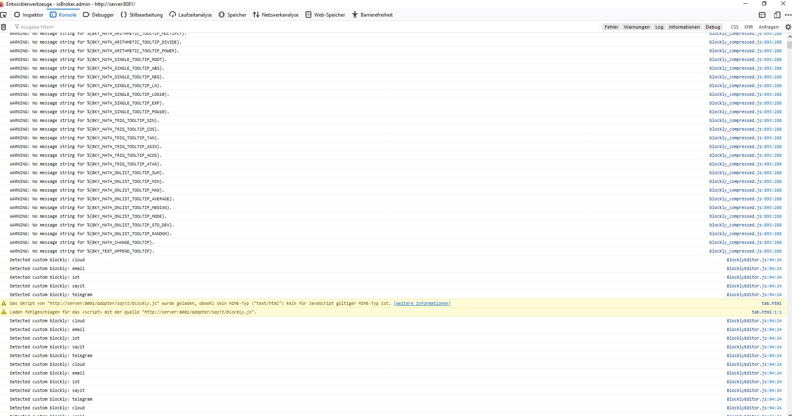Click the warning triangle on the MIME-Typ message
This screenshot has height=416, width=792.
(4, 303)
